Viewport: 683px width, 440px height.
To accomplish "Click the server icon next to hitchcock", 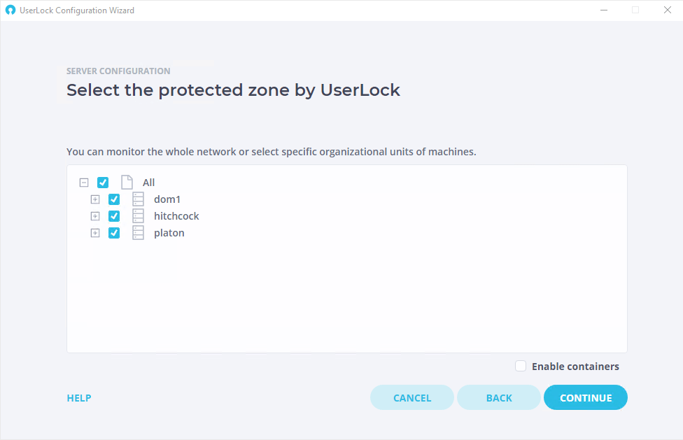I will coord(138,216).
